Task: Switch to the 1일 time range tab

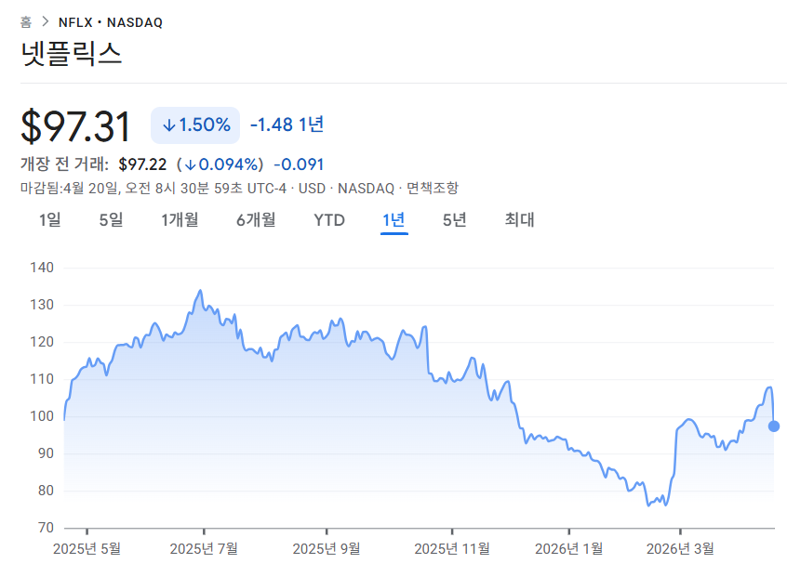Action: [50, 220]
